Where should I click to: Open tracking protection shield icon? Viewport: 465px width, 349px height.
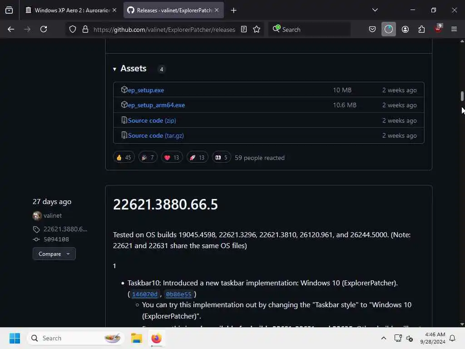pyautogui.click(x=73, y=30)
